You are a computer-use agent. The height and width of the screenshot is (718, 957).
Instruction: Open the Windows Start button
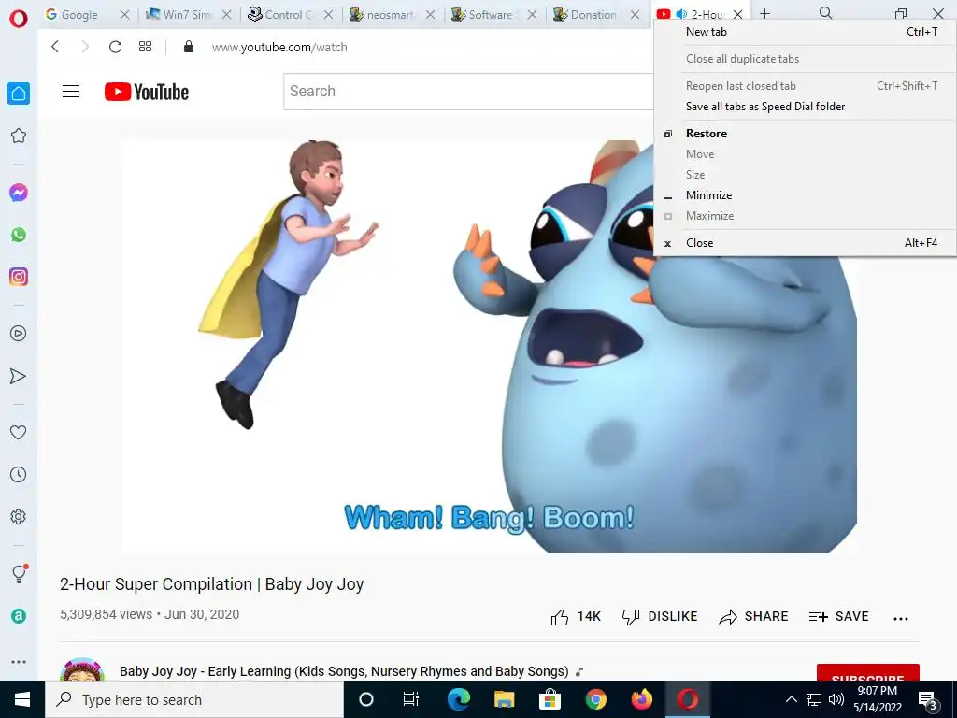click(22, 699)
